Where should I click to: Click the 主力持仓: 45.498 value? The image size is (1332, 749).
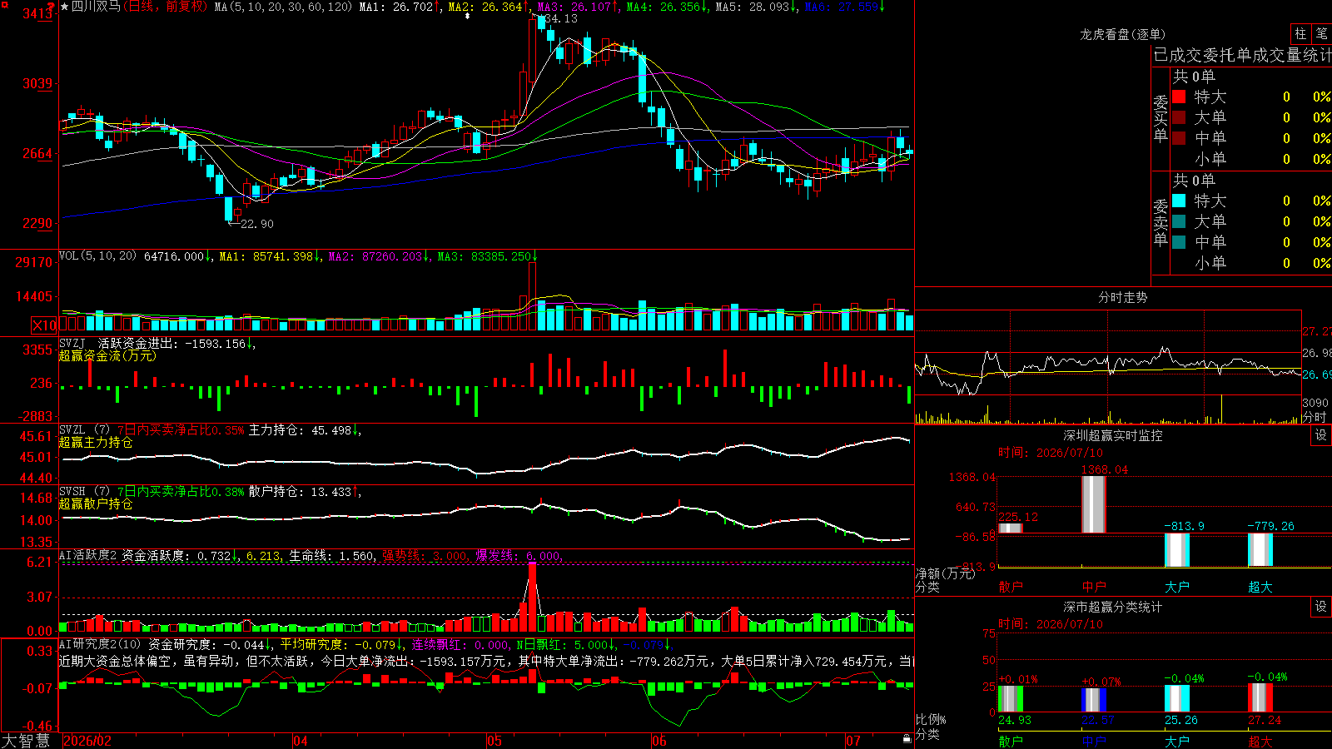tap(301, 430)
